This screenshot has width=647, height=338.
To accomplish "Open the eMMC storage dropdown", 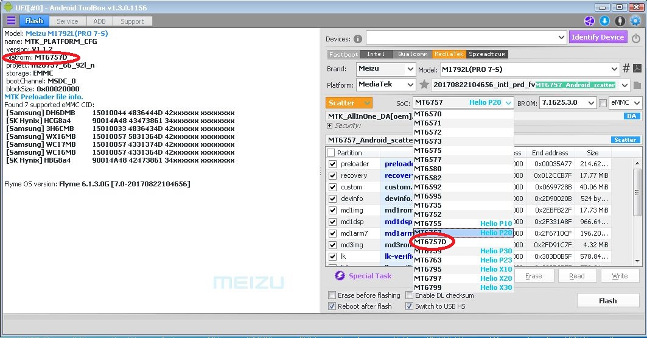I will coord(626,103).
